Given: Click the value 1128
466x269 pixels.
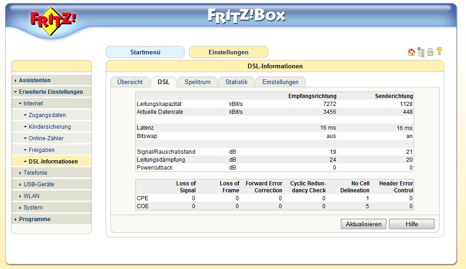Looking at the screenshot, I should point(406,104).
